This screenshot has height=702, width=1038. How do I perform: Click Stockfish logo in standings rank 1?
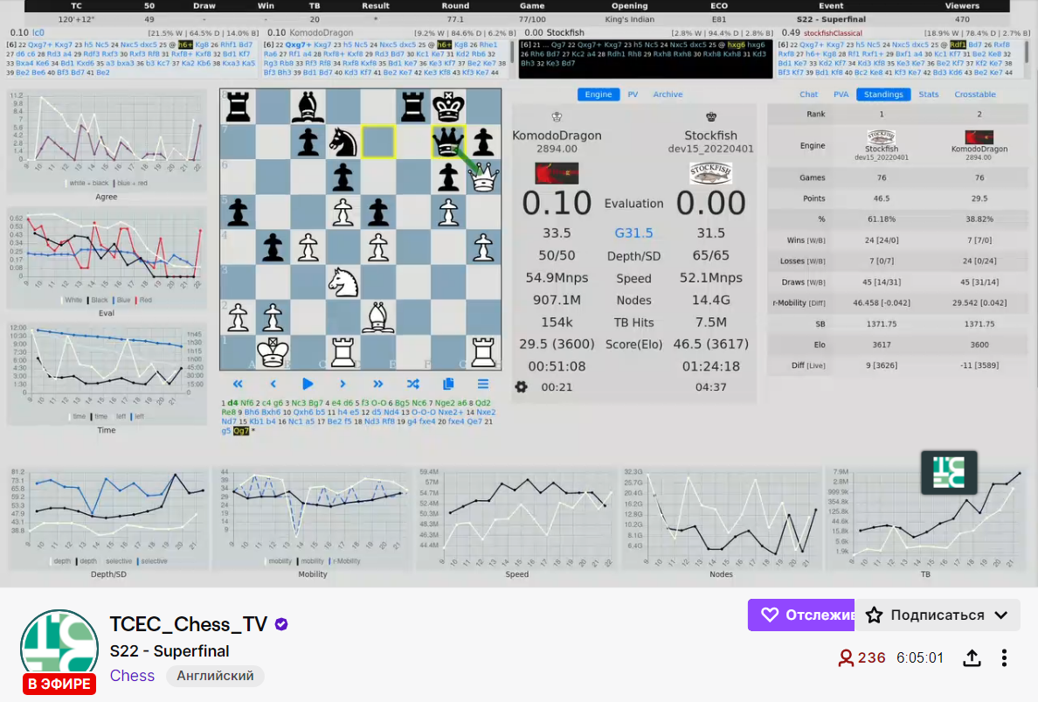[x=881, y=137]
